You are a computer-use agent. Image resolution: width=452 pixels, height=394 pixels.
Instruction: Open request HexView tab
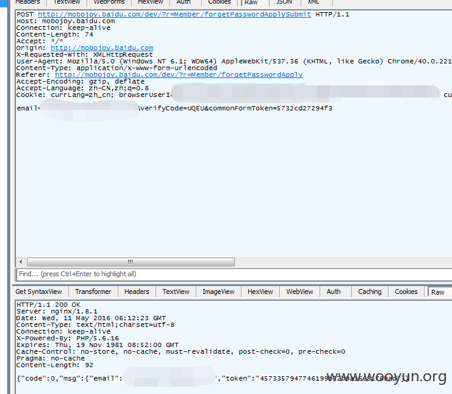tap(150, 2)
